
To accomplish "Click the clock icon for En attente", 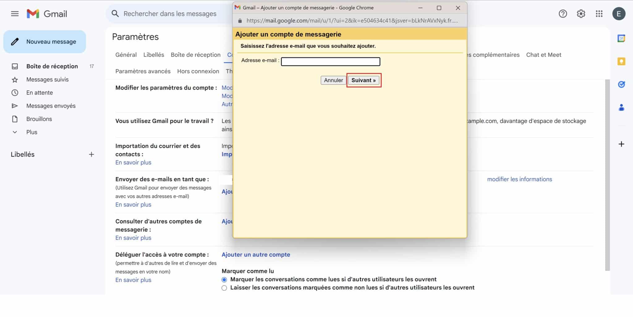I will pos(15,93).
